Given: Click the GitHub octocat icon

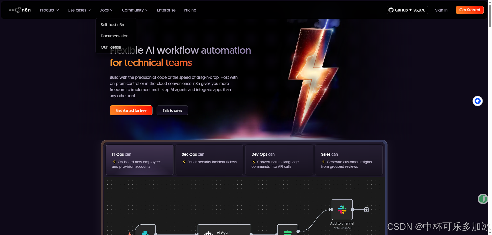Looking at the screenshot, I should [x=391, y=10].
